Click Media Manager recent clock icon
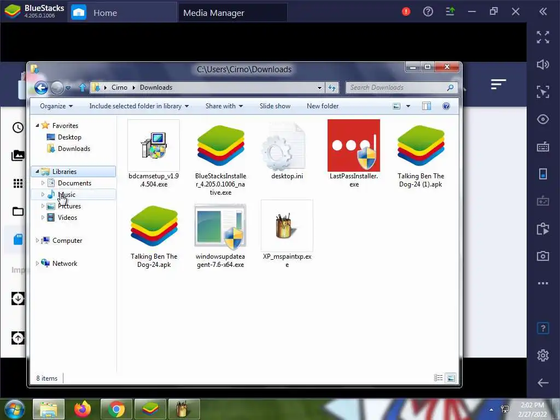The width and height of the screenshot is (560, 420). click(18, 127)
